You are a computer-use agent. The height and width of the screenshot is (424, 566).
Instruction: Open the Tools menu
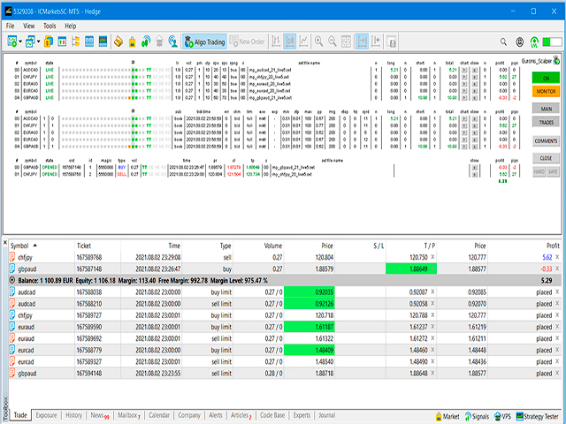pos(50,26)
